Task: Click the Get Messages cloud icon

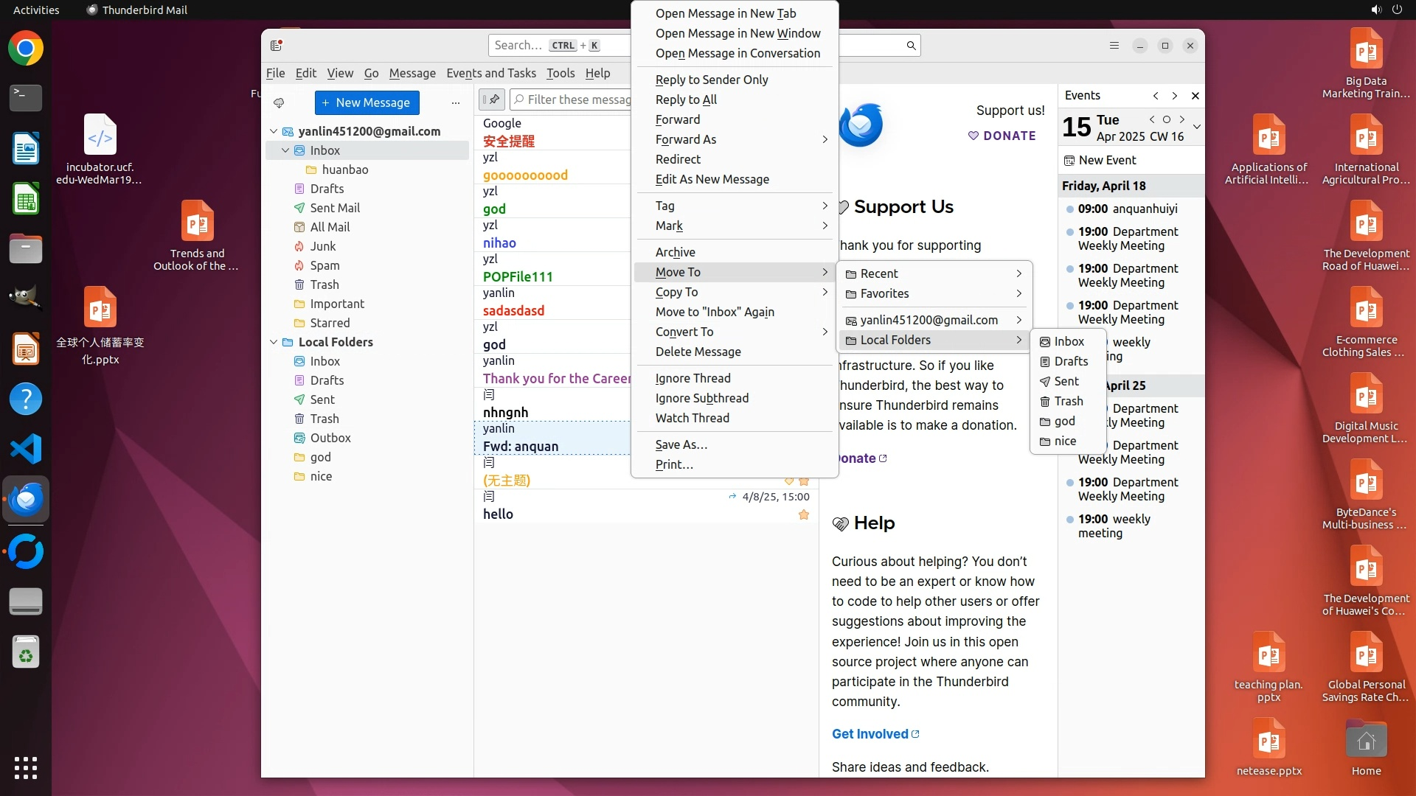Action: [x=279, y=102]
